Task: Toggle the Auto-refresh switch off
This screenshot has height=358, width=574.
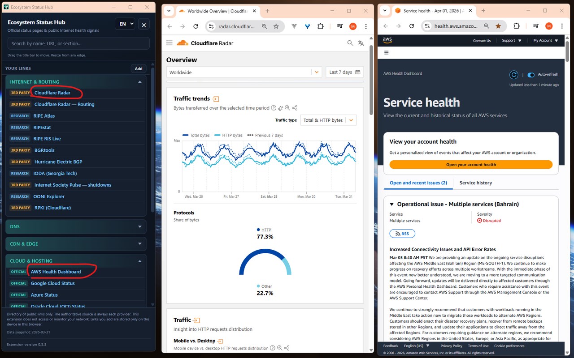Action: pos(531,75)
